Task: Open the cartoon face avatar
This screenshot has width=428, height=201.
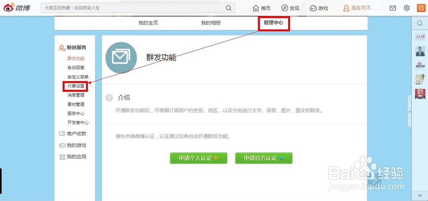Action: pos(420,79)
